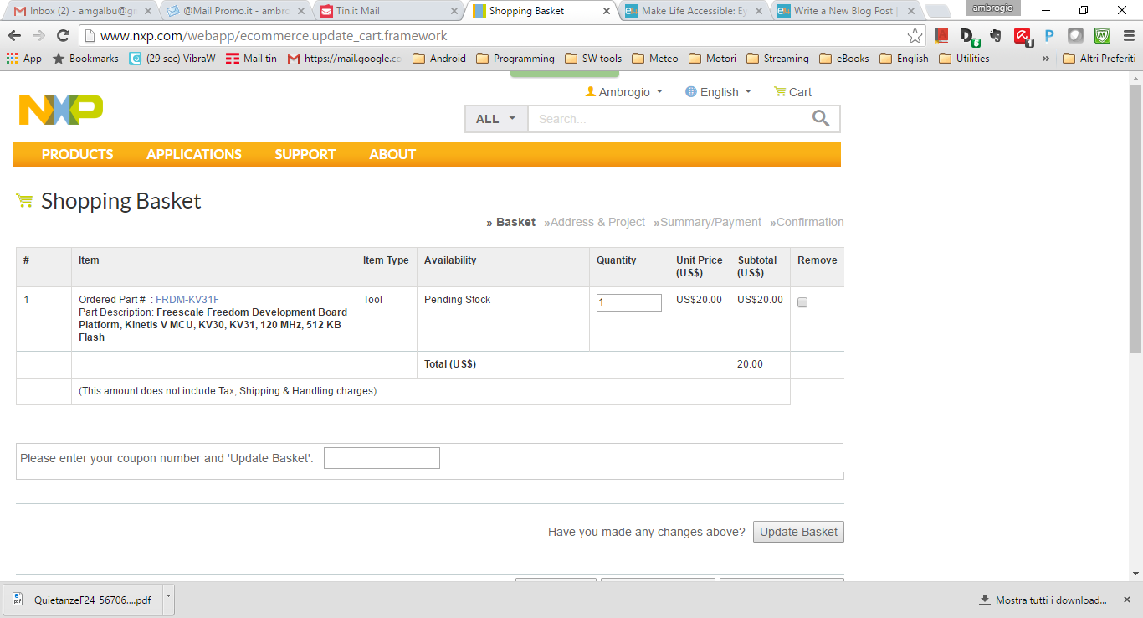Expand the English language dropdown
Screen dimensions: 1143x618
coord(718,92)
